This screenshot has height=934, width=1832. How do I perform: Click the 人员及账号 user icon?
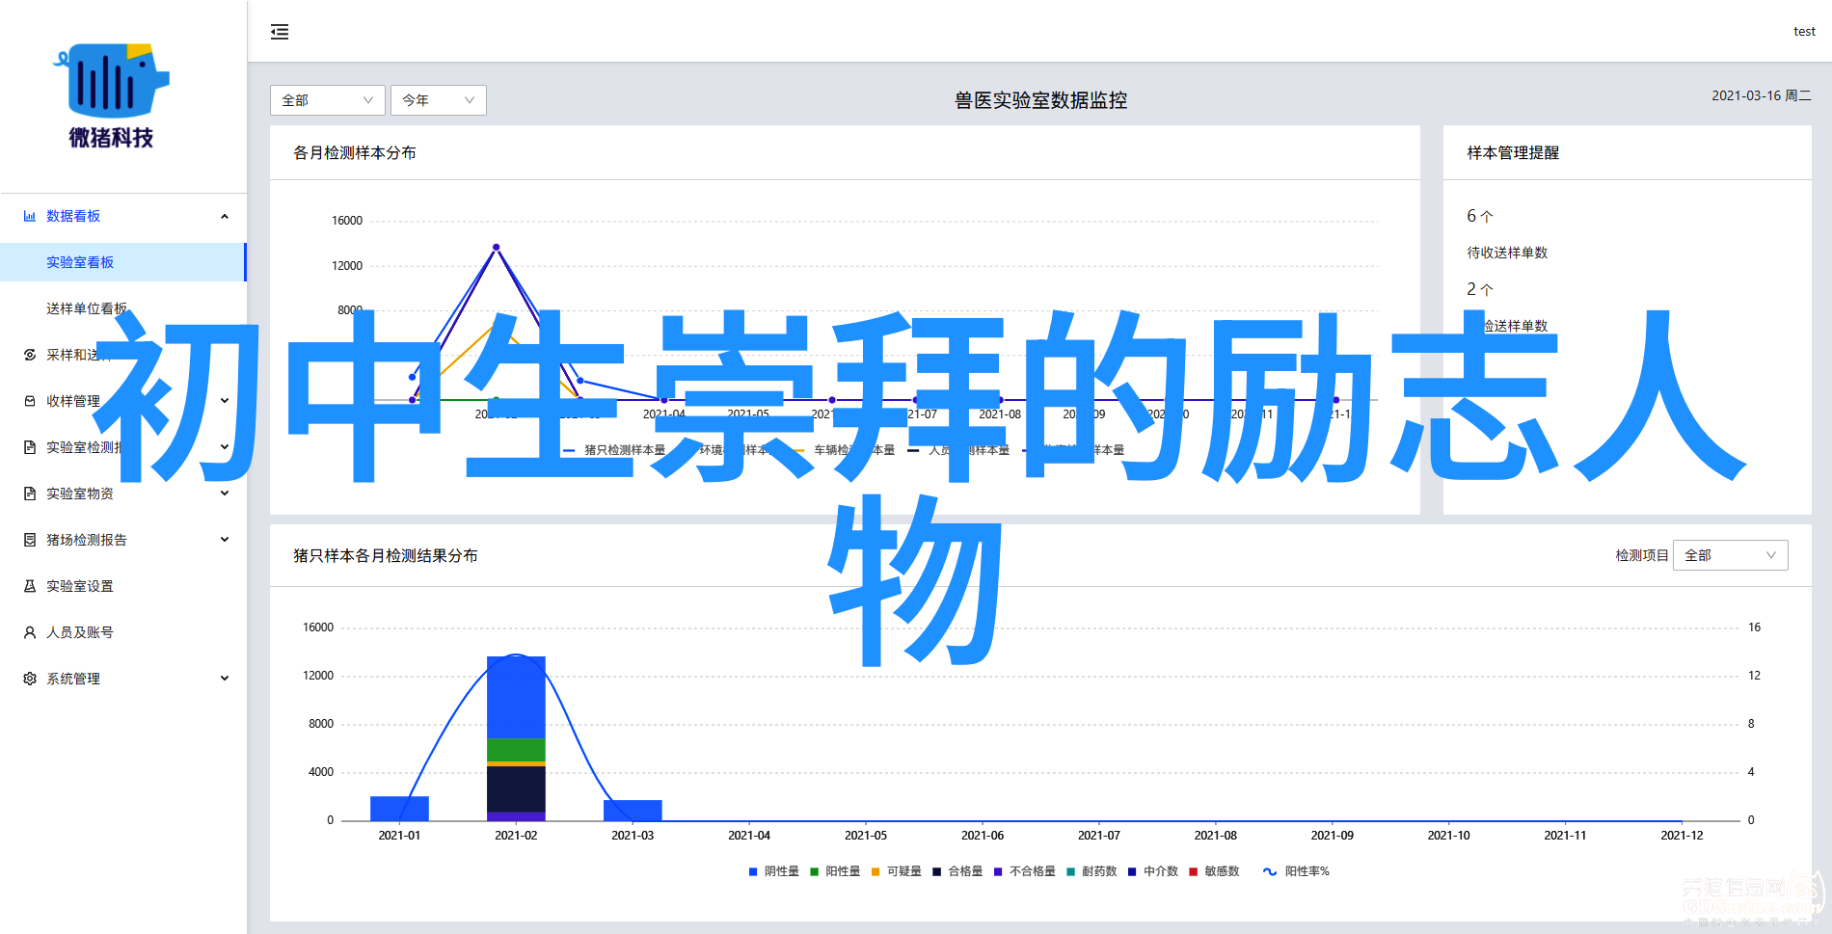click(30, 632)
